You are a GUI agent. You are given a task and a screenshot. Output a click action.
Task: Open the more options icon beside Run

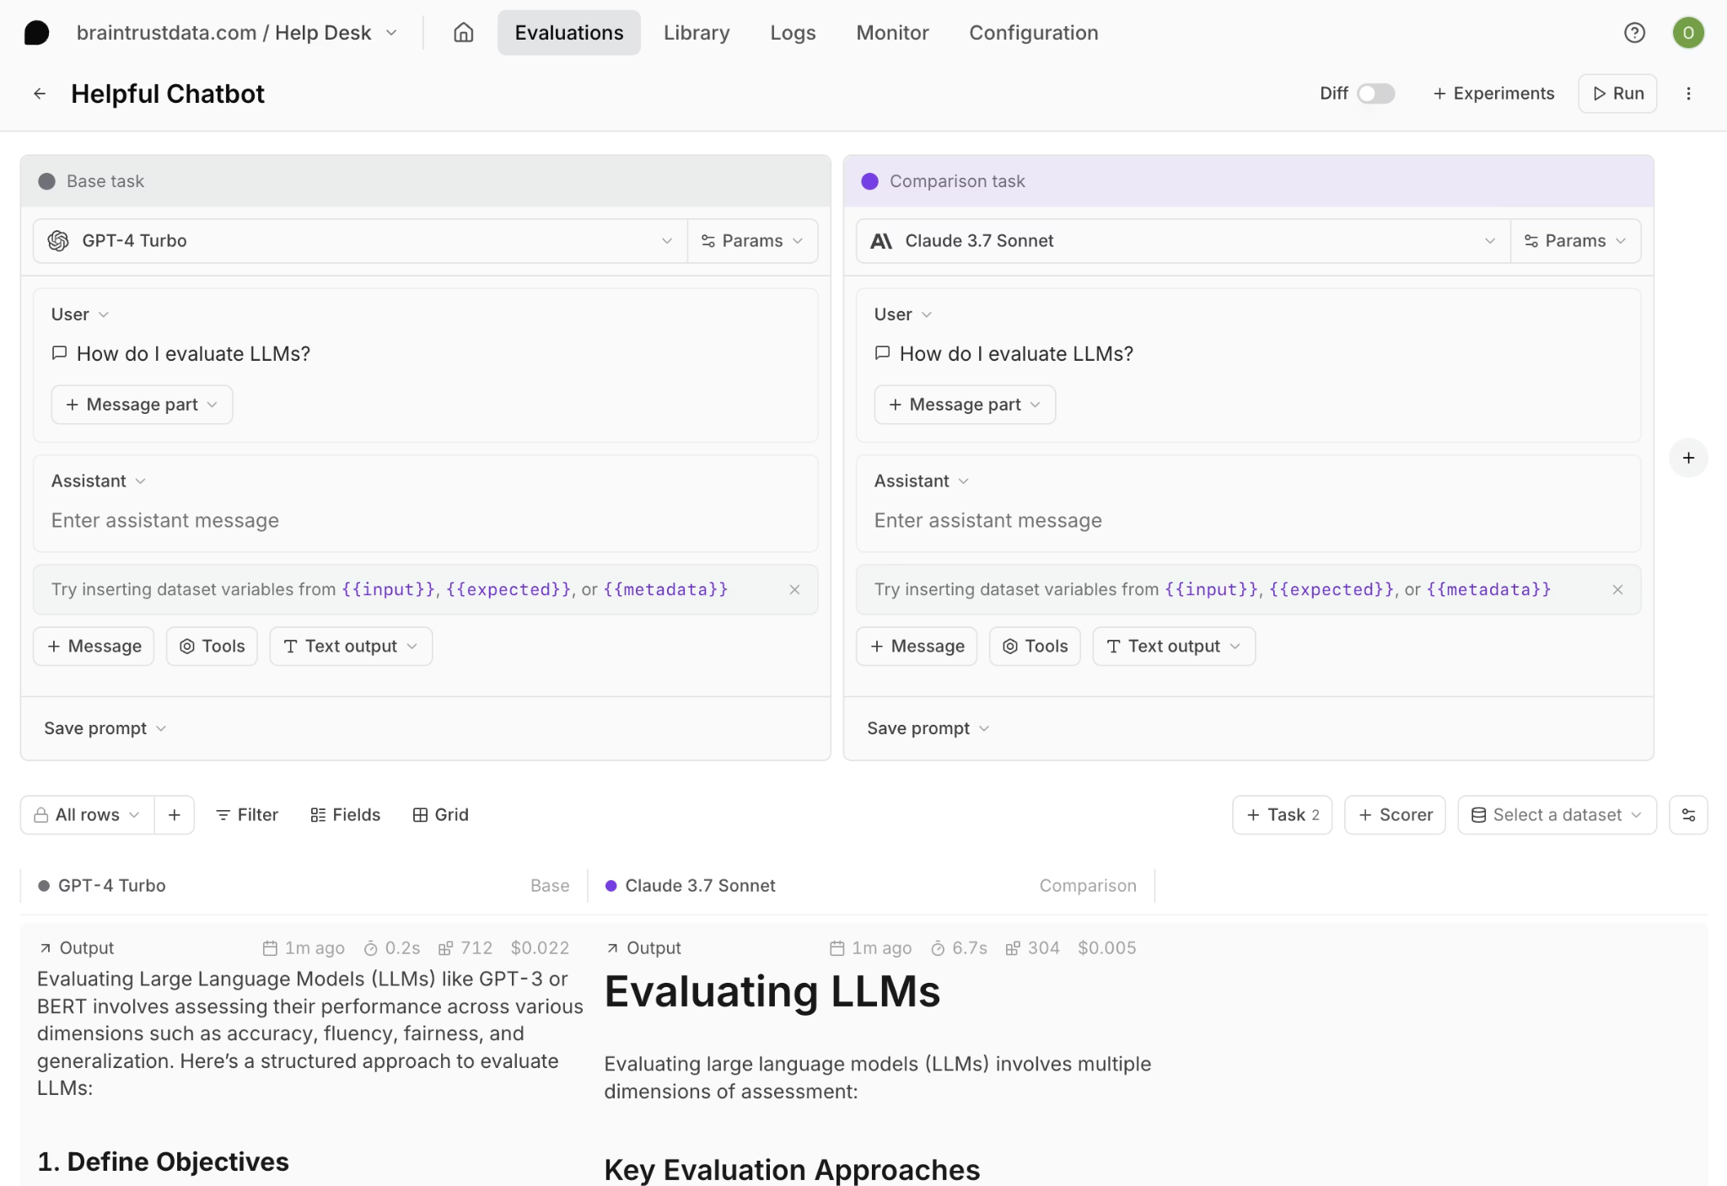point(1688,93)
